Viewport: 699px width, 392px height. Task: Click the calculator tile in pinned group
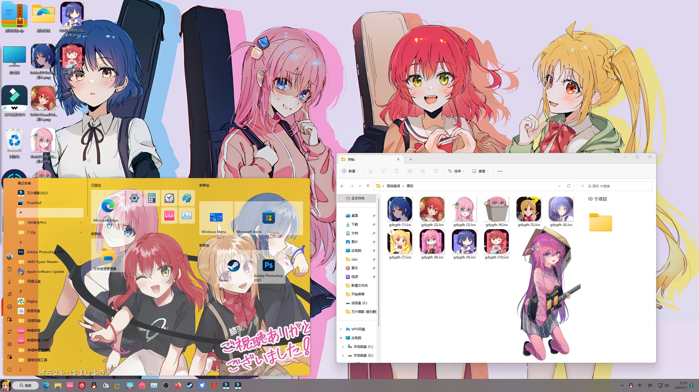click(x=152, y=198)
